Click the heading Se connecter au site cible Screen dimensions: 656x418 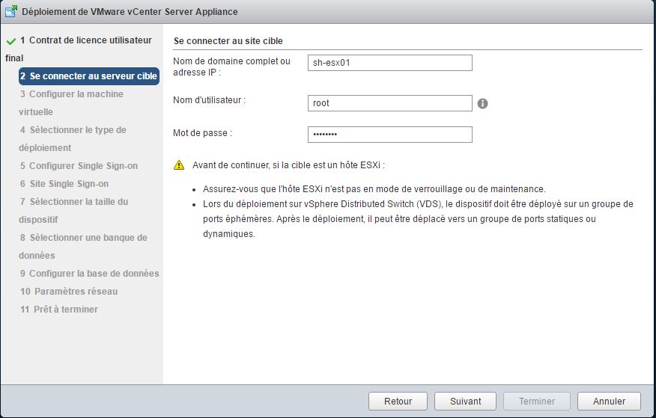click(228, 41)
